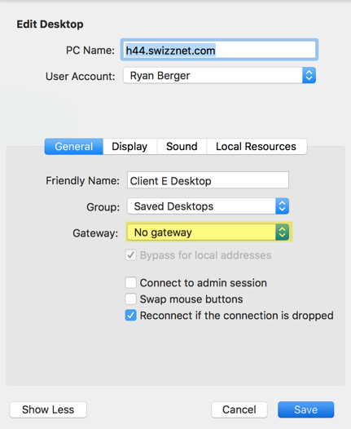Image resolution: width=351 pixels, height=429 pixels.
Task: Toggle Bypass for local addresses checkbox
Action: (131, 255)
